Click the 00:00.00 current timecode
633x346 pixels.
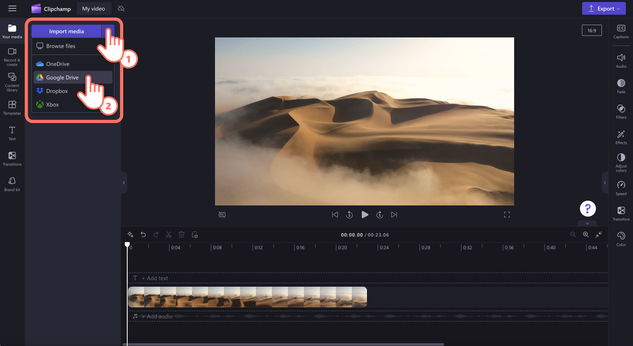[352, 235]
